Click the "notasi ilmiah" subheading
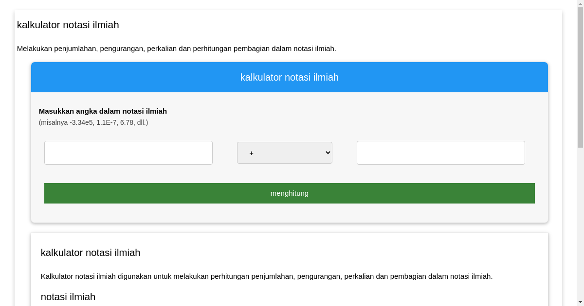 [68, 297]
